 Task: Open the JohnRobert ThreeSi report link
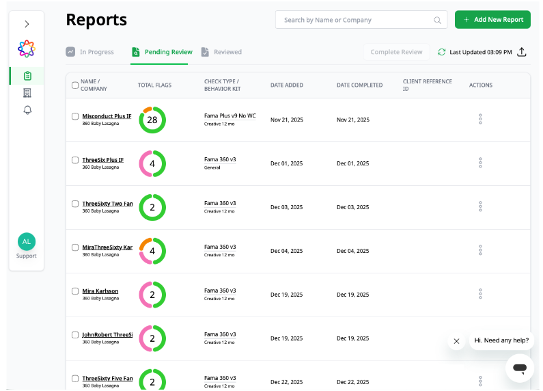(x=107, y=334)
